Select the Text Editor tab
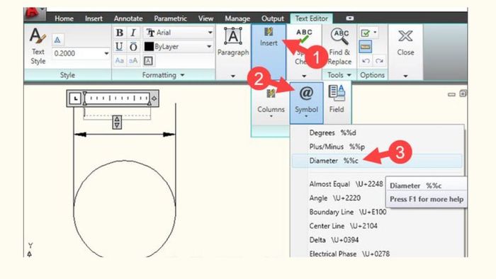This screenshot has height=279, width=496. [311, 18]
